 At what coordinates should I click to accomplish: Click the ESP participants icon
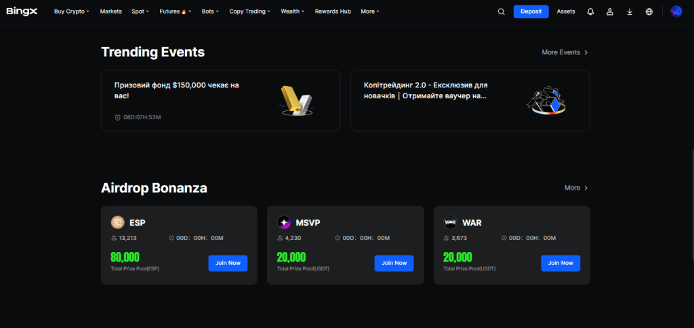point(114,238)
